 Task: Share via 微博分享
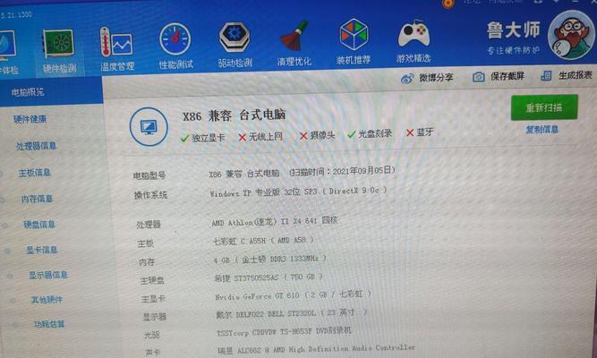coord(427,78)
